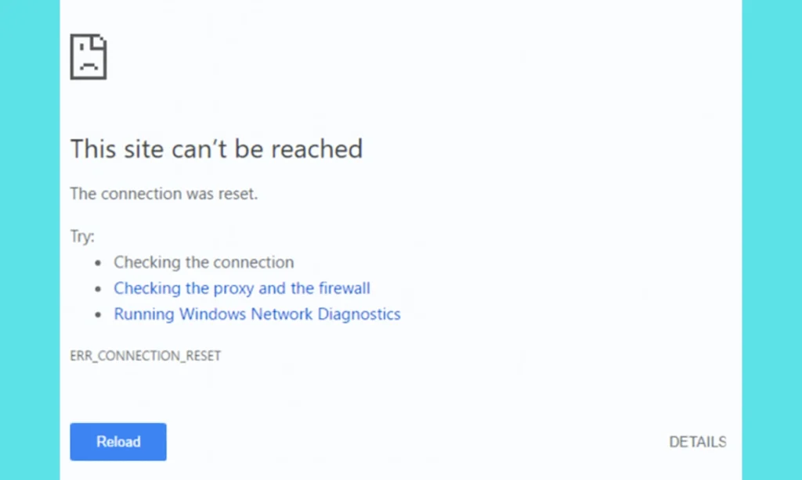This screenshot has width=802, height=480.
Task: Click the "Try:" label
Action: 81,235
